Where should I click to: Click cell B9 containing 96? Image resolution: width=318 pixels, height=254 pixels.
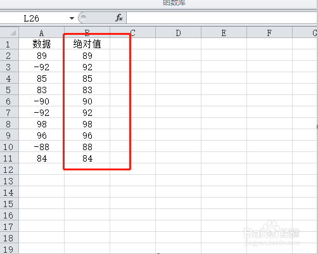point(87,135)
